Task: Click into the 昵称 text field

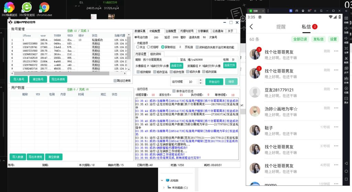Action: point(160,60)
